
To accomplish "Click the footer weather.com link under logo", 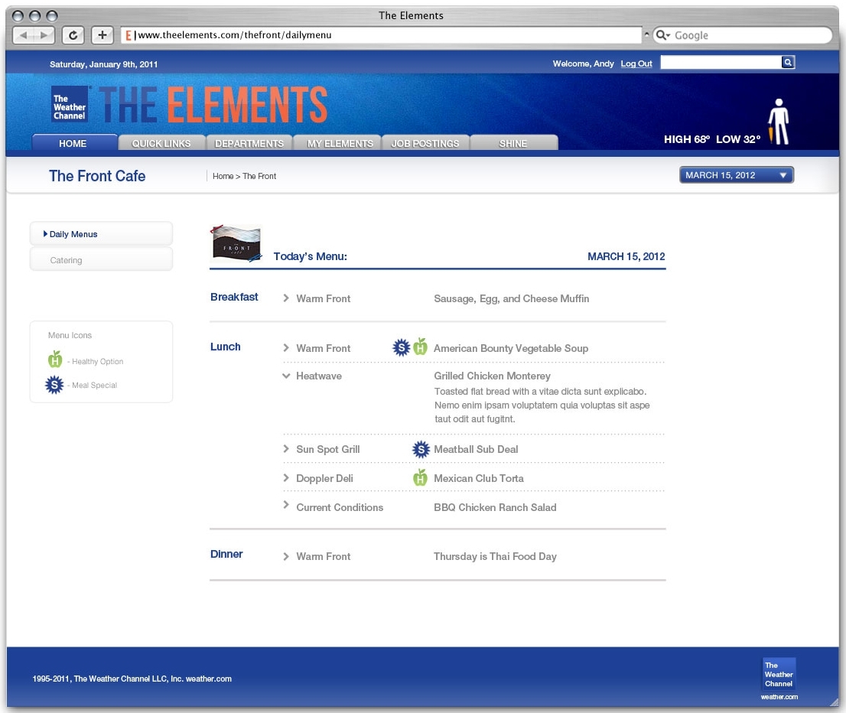I will [x=779, y=697].
